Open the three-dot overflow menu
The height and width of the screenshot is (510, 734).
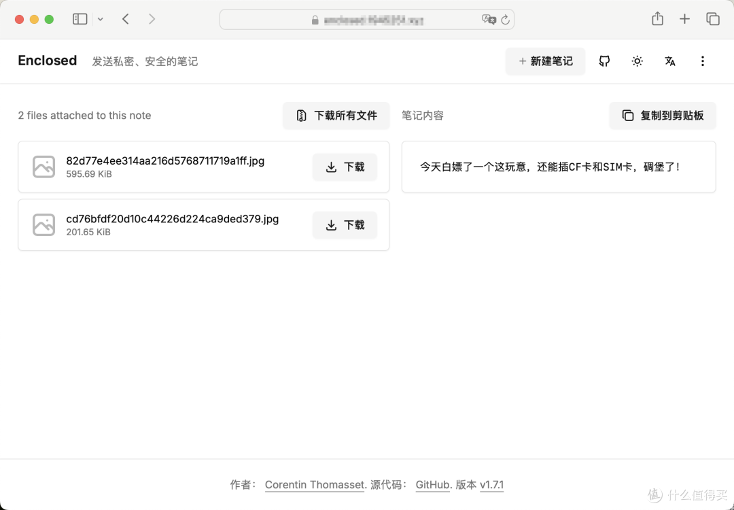(703, 61)
